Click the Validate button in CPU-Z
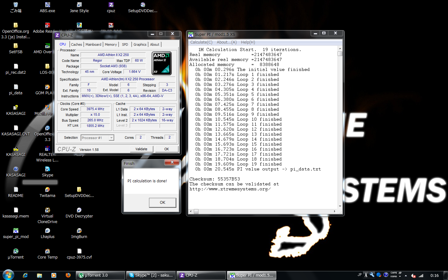 142,149
